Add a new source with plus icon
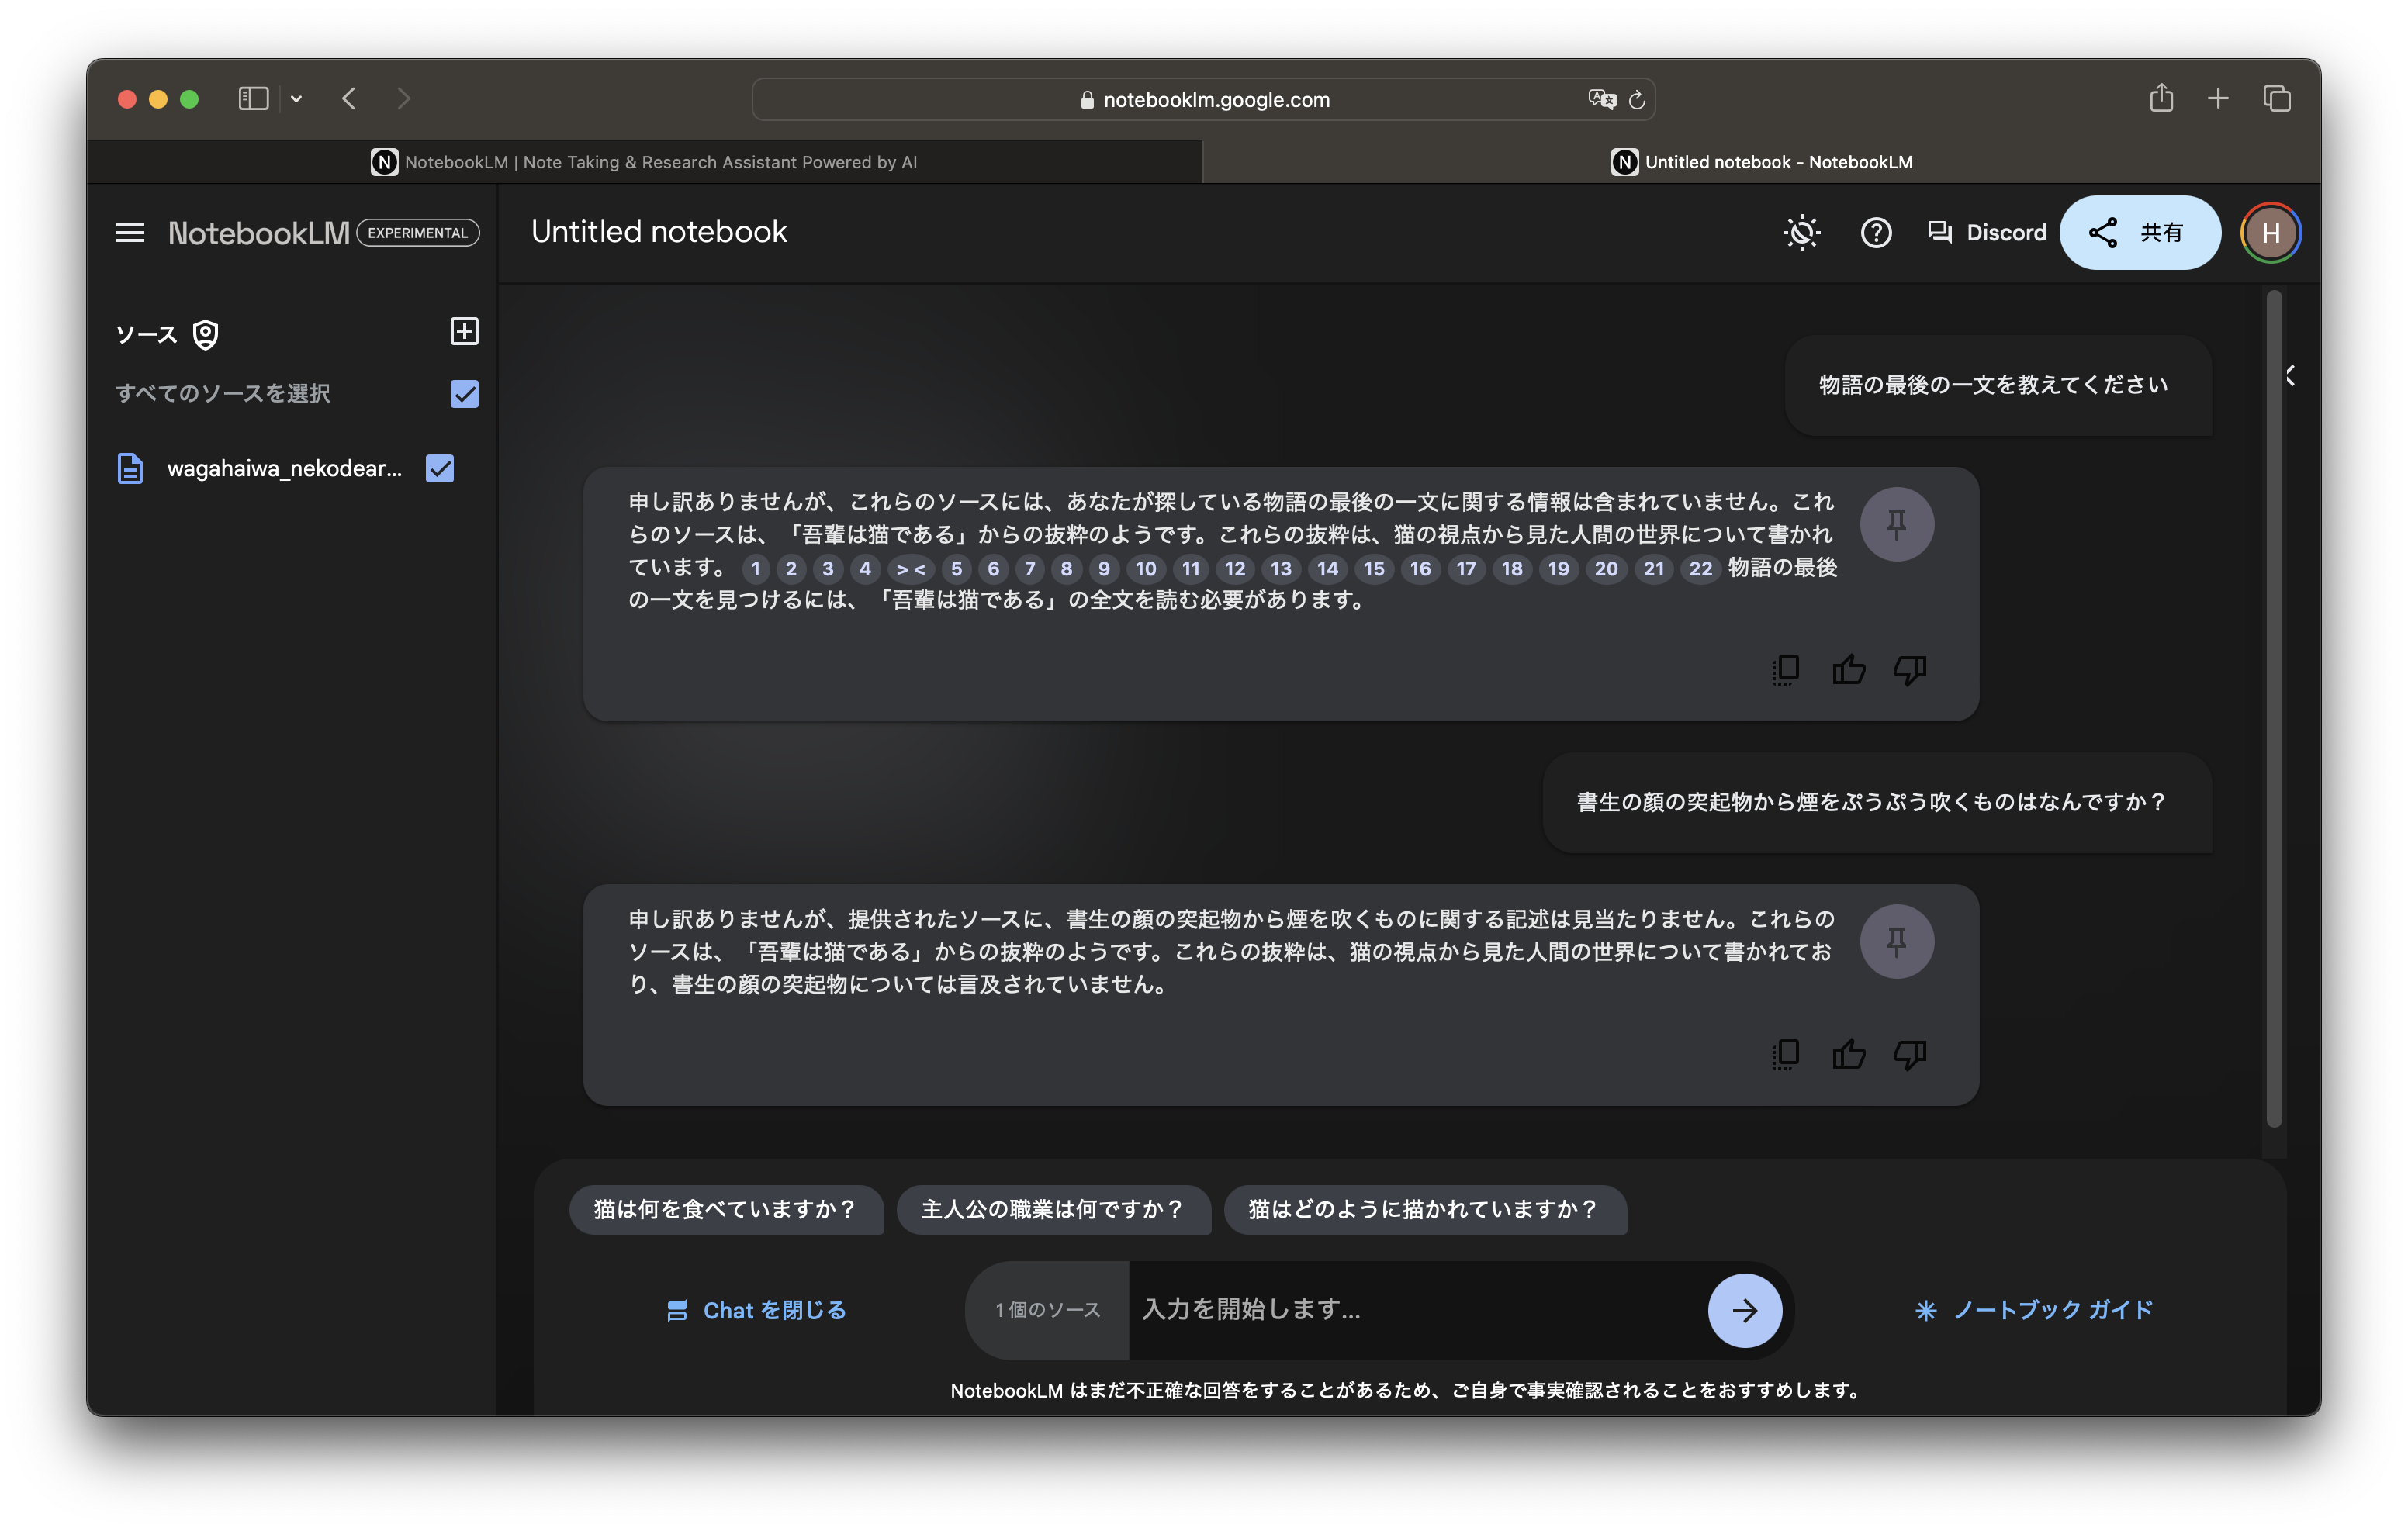2408x1531 pixels. tap(464, 331)
